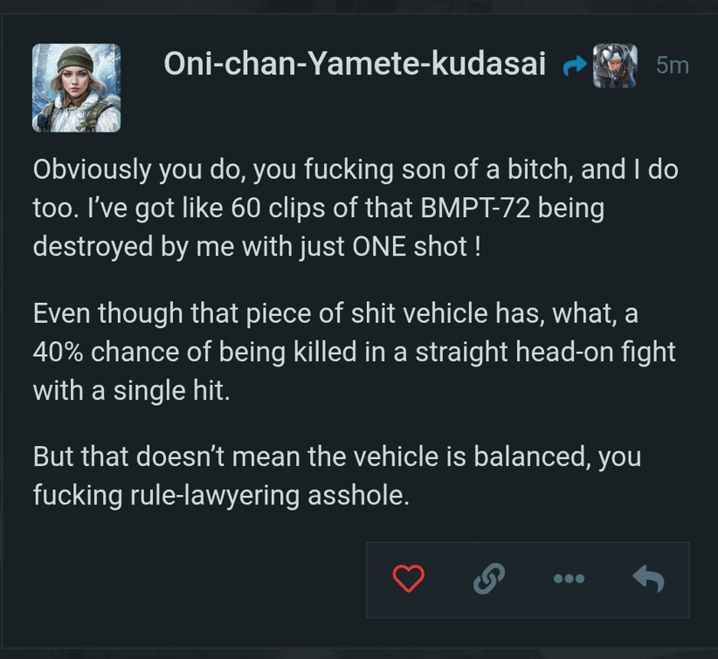
Task: Open the three-dot more options menu
Action: tap(569, 578)
